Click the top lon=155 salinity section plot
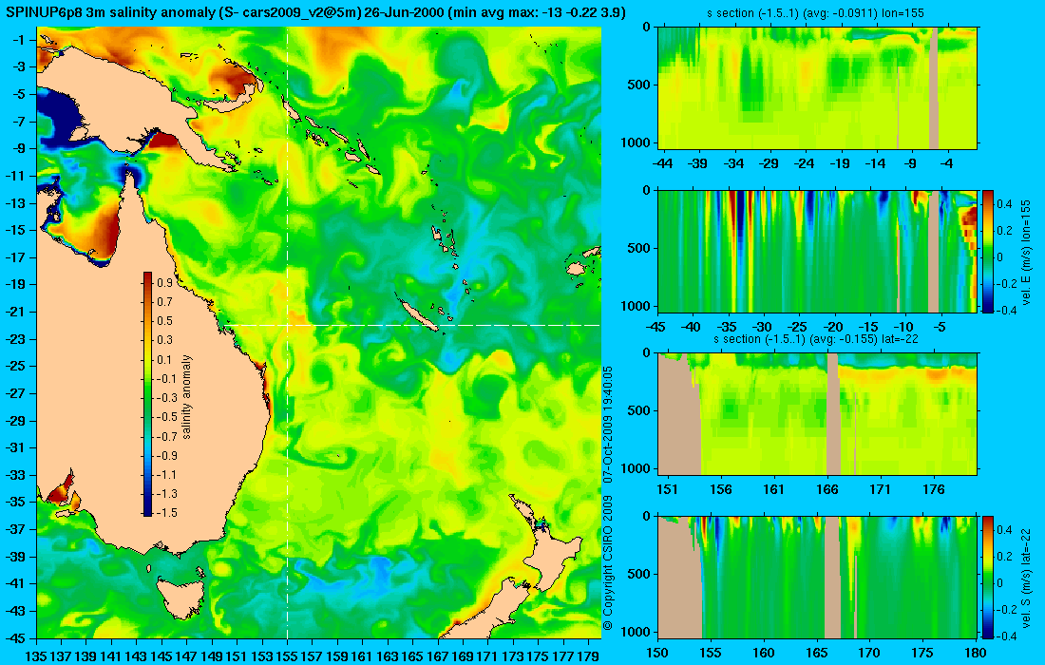The height and width of the screenshot is (665, 1045). point(818,88)
